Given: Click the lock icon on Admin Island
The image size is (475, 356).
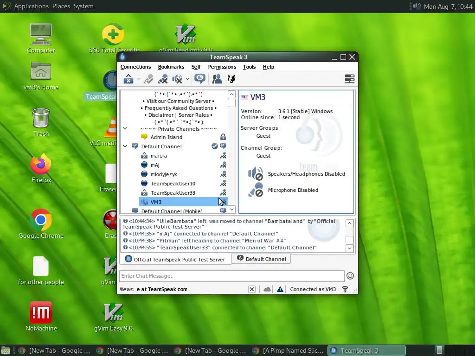Looking at the screenshot, I should pyautogui.click(x=223, y=137).
